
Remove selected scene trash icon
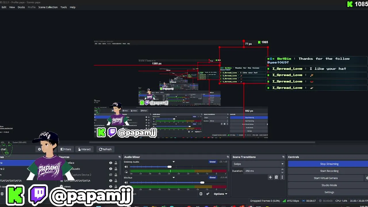coord(2,194)
